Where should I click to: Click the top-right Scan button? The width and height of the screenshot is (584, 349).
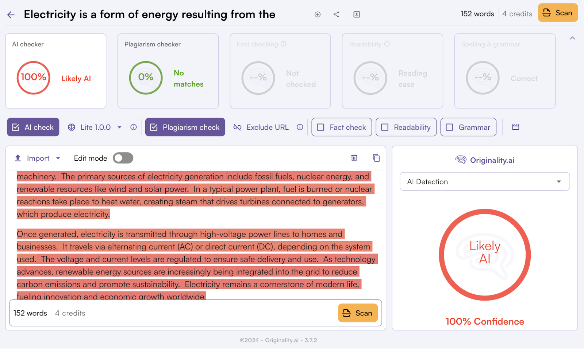pos(558,13)
